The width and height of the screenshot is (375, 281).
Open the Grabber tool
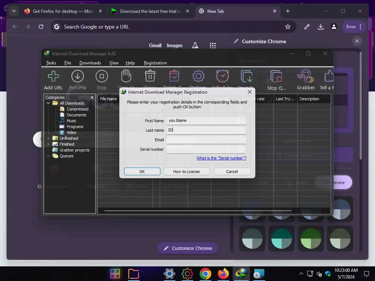306,80
